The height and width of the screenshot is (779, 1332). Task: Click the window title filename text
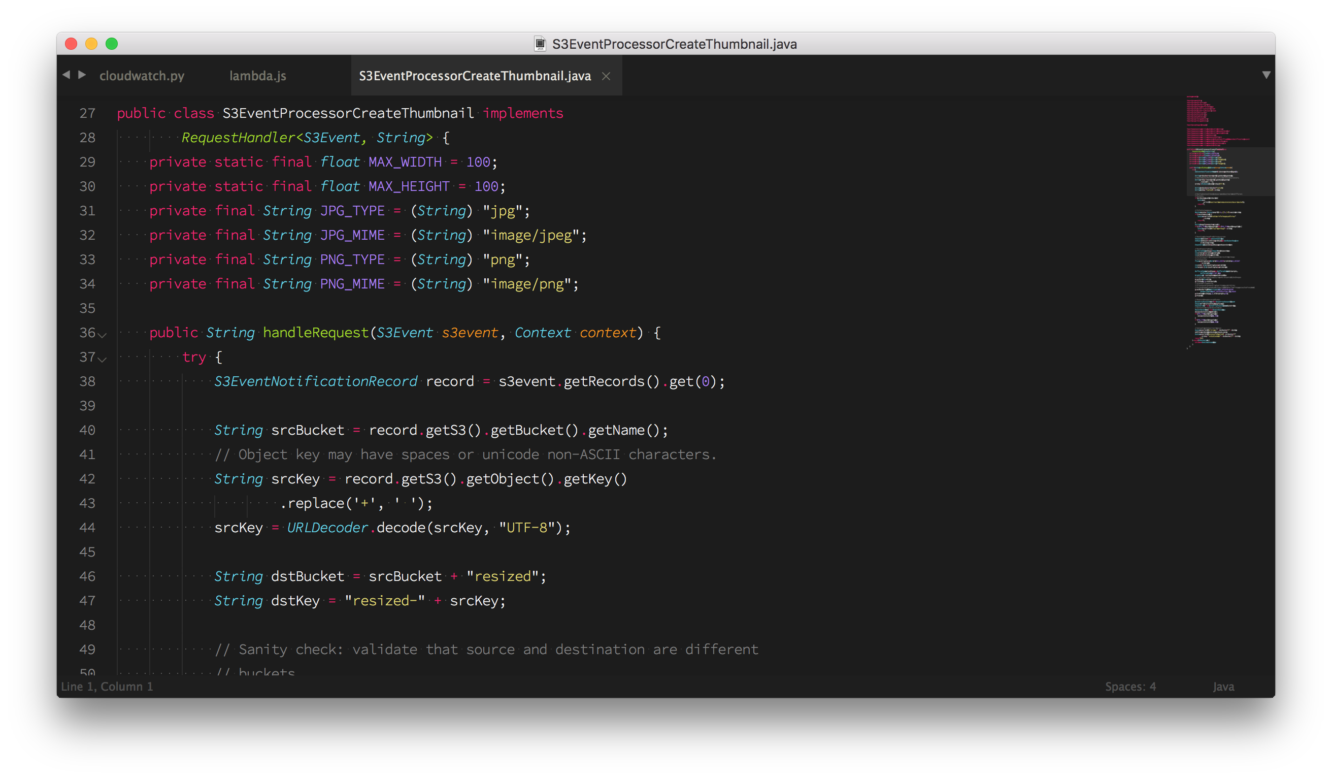(674, 44)
